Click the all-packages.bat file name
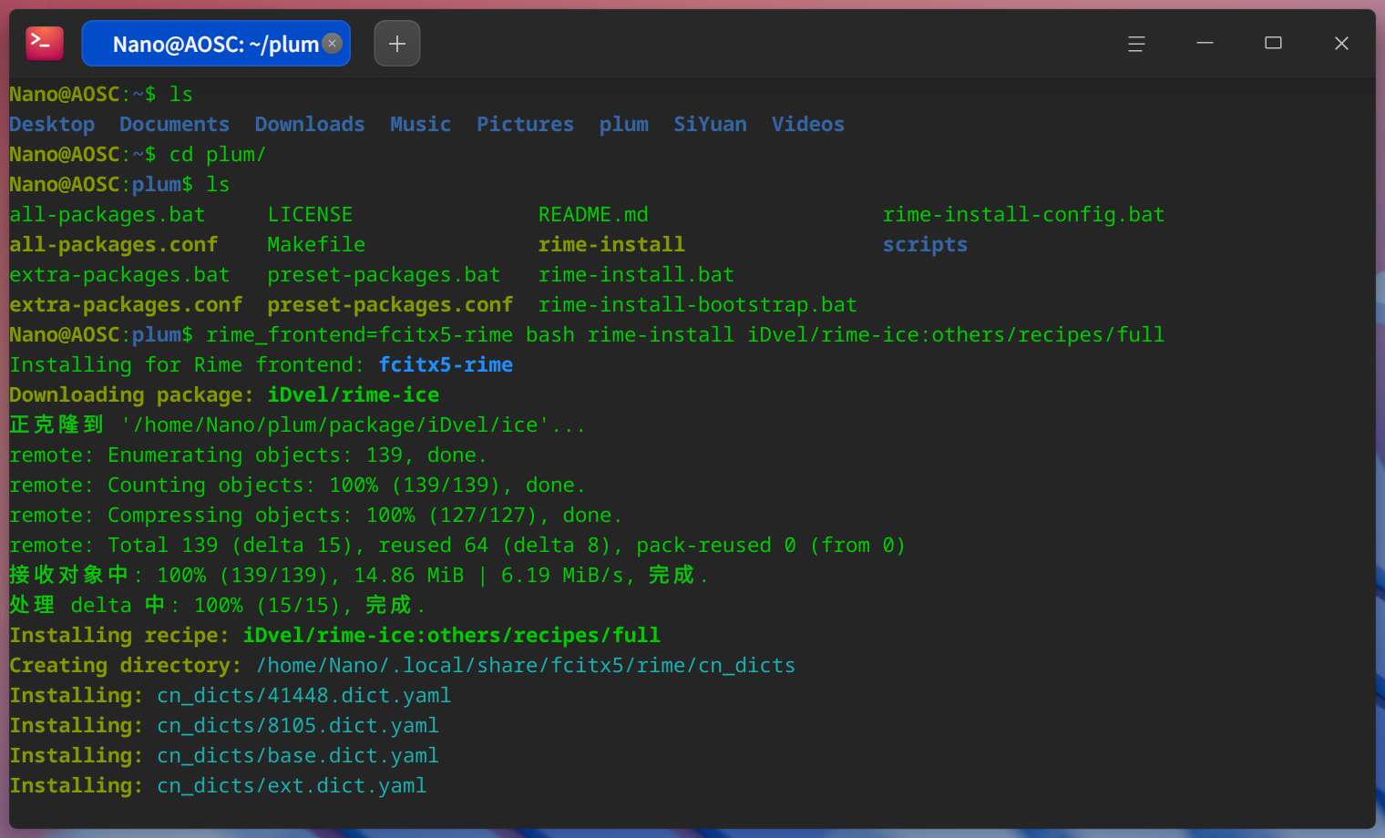The image size is (1385, 838). pos(108,214)
